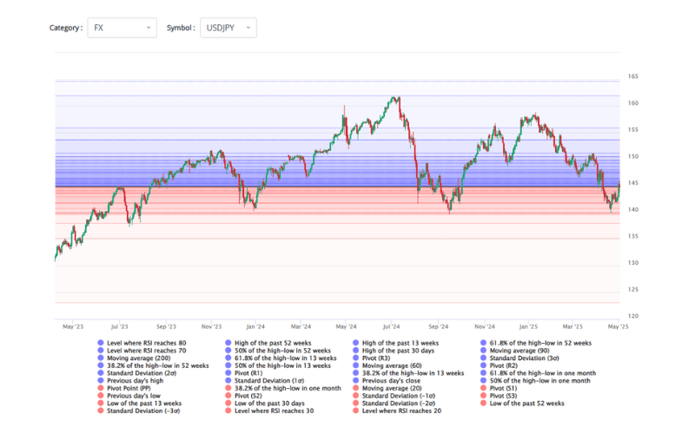Open the Category dropdown showing FX
Viewport: 695px width, 434px height.
tap(122, 28)
